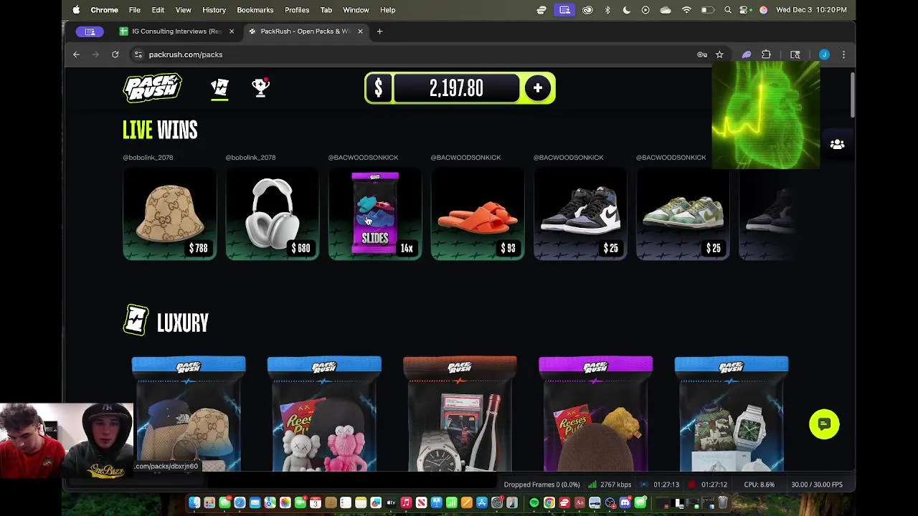Screen dimensions: 918x516
Task: Close the PackRush tab
Action: 360,32
